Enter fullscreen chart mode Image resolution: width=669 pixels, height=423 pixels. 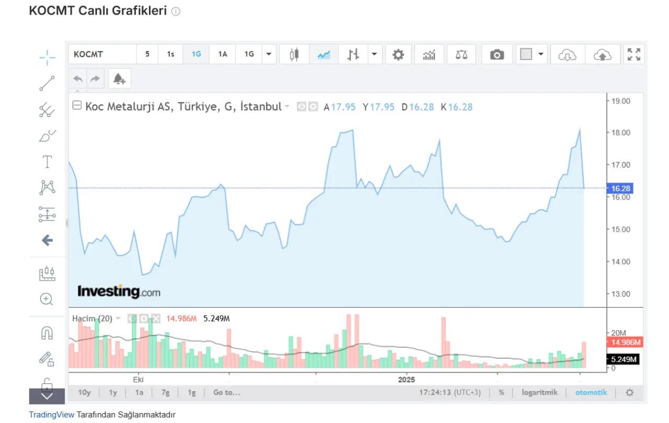(633, 54)
